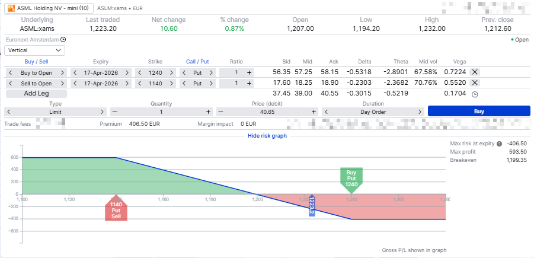Screen dimensions: 534x258
Task: Click the 58.15 ask price
Action: [x=330, y=72]
